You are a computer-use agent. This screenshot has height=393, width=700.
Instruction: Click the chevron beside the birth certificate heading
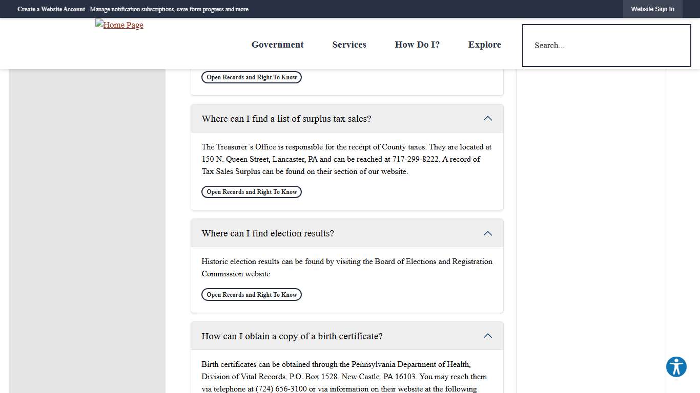[x=487, y=336]
